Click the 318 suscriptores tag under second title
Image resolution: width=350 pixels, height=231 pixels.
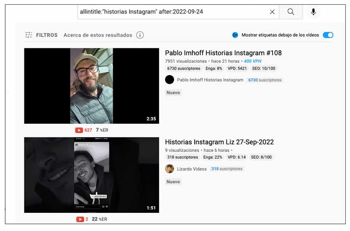click(182, 157)
